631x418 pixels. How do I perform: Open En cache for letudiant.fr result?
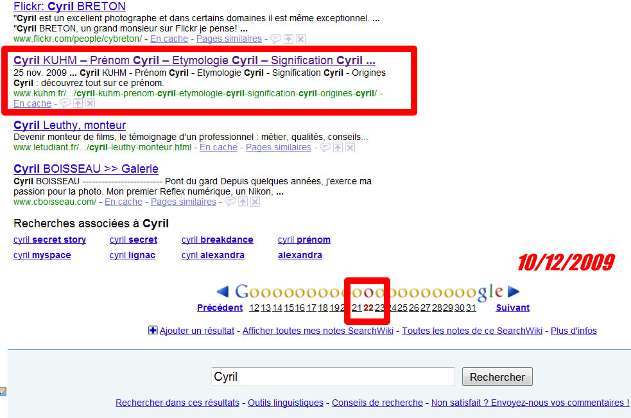tap(218, 148)
